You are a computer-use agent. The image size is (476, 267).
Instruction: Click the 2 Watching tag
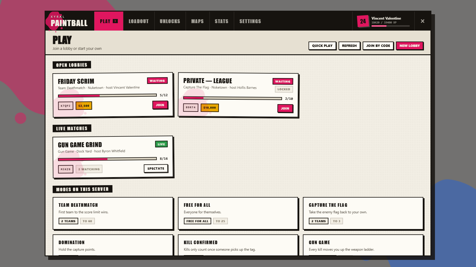coord(89,169)
